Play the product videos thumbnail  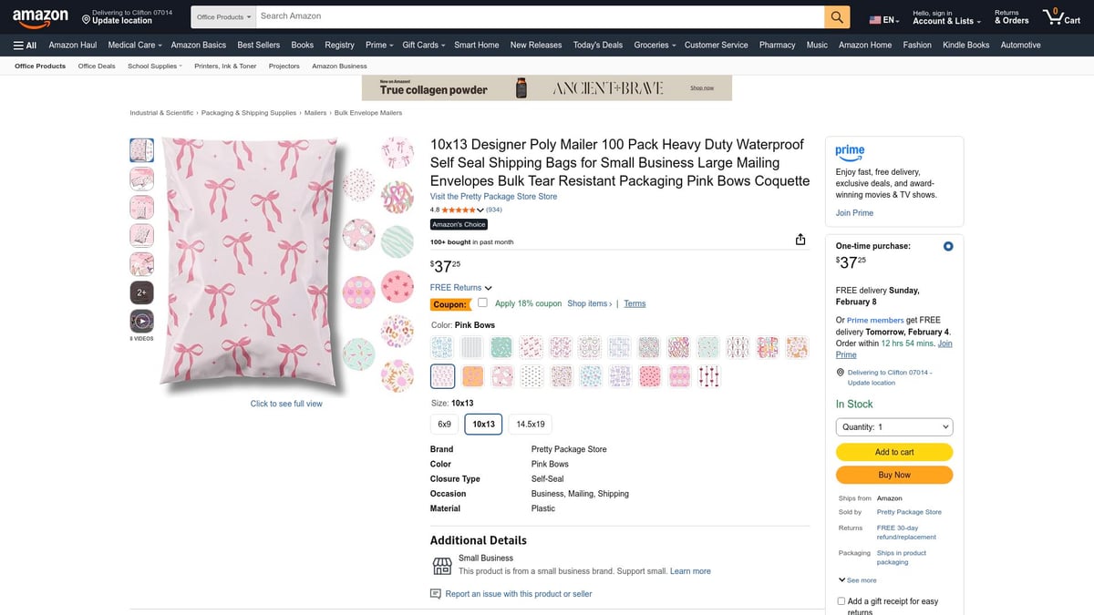pos(141,321)
